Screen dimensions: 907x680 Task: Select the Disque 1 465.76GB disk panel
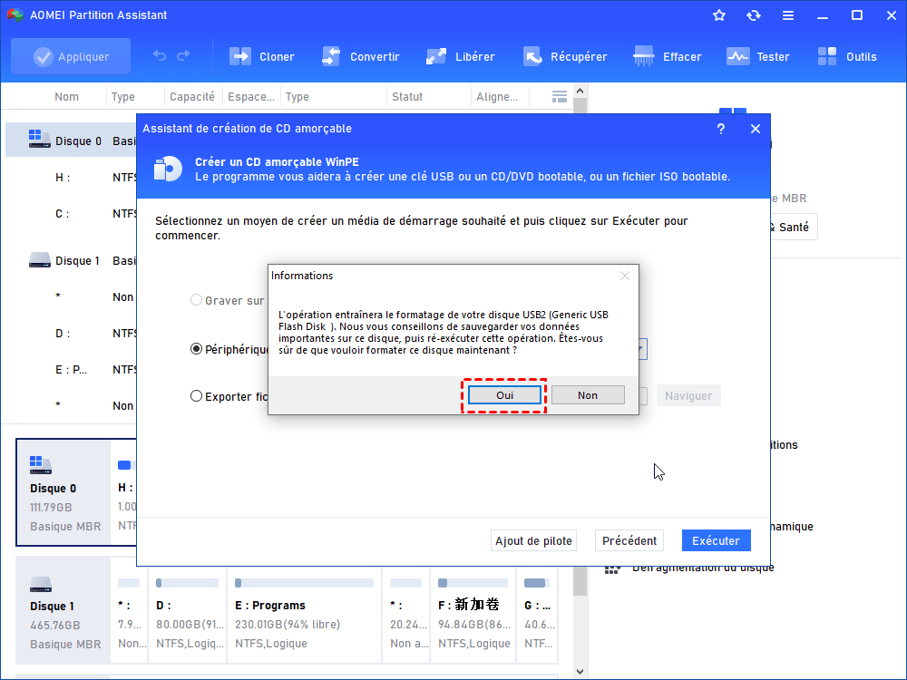[63, 610]
